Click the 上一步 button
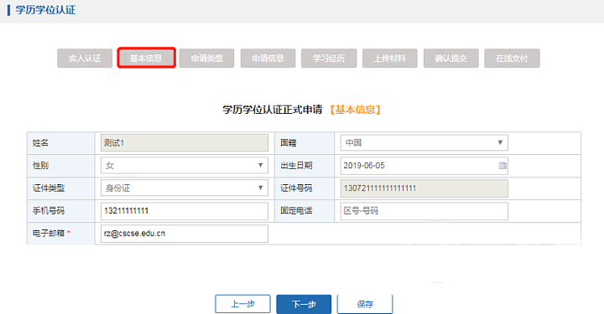This screenshot has height=314, width=604. pyautogui.click(x=242, y=304)
